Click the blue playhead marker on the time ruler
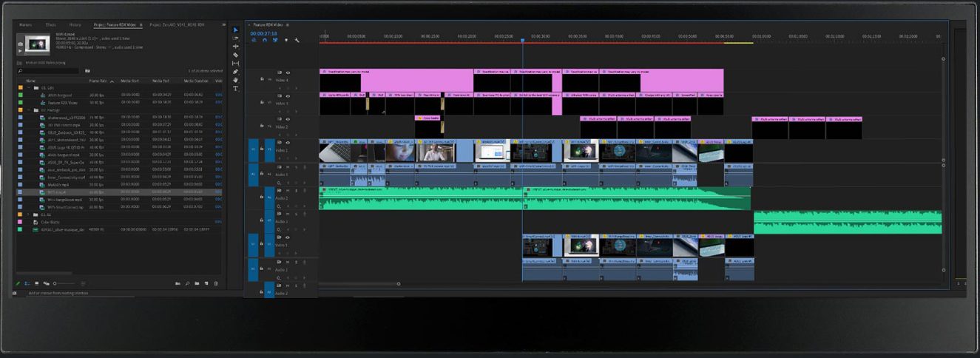The image size is (980, 358). pos(522,41)
